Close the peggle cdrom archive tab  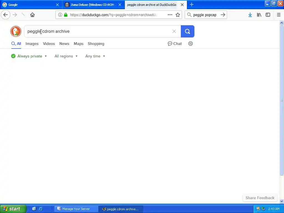182,5
